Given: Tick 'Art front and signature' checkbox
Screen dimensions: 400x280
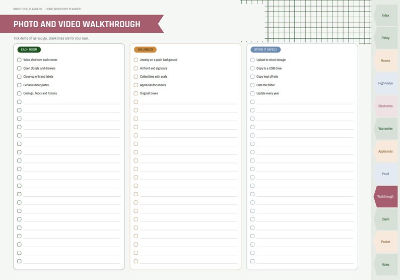Looking at the screenshot, I should [x=136, y=68].
